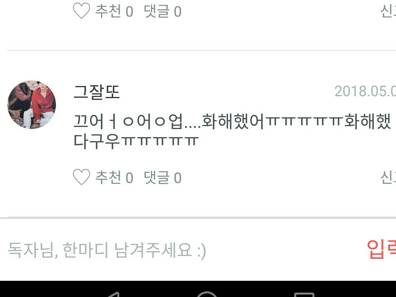This screenshot has height=297, width=396.
Task: Open 그잘또's profile picture
Action: click(x=32, y=105)
